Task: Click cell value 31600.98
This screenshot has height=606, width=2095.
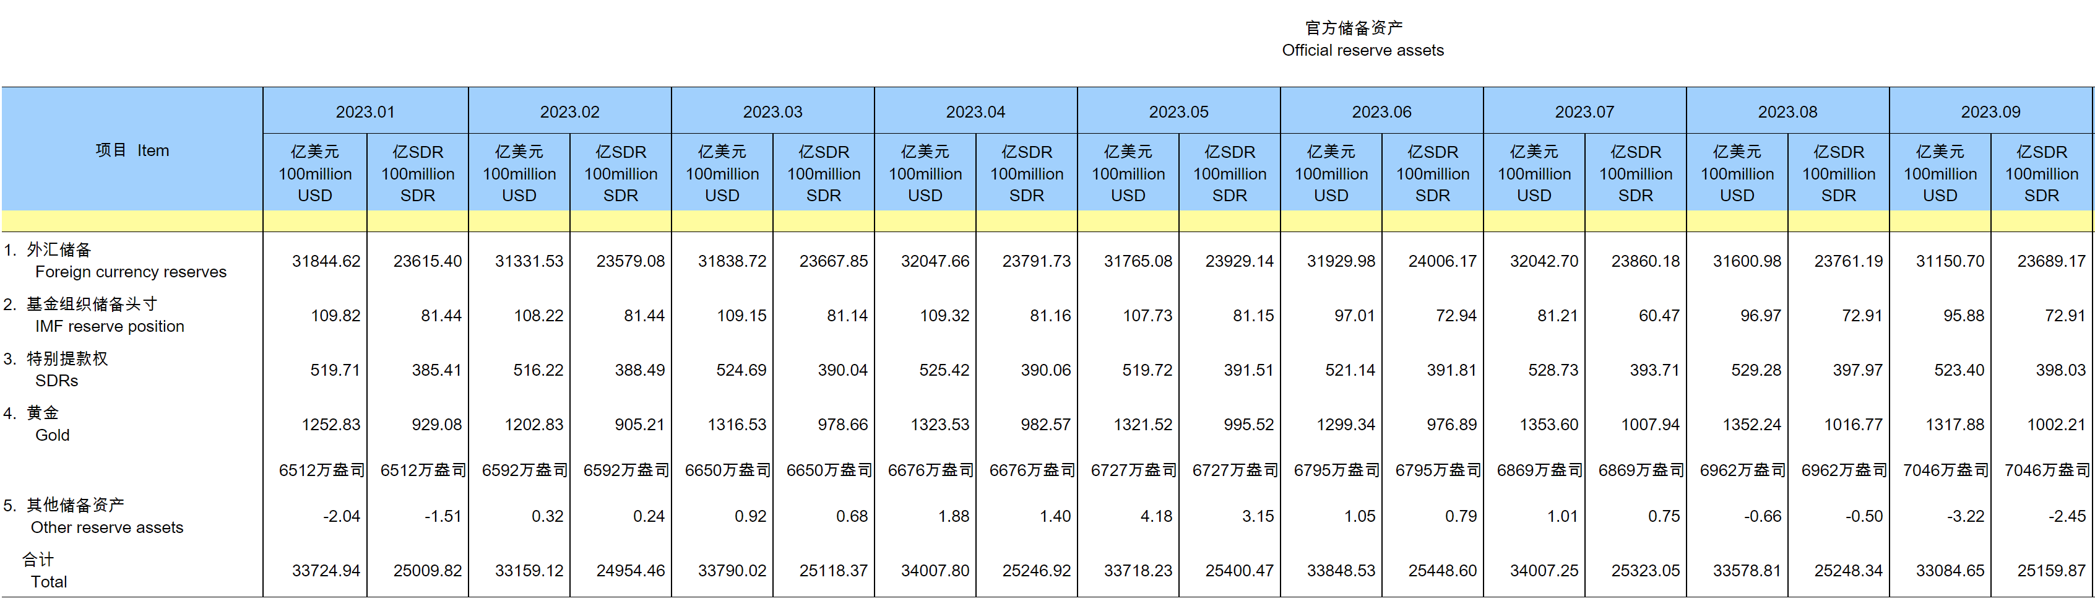Action: point(1747,261)
